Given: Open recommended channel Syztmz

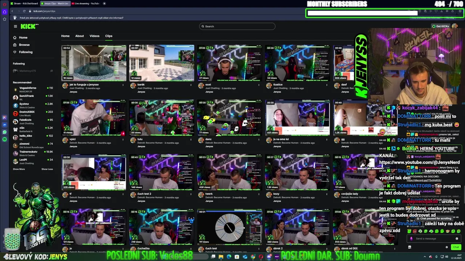Looking at the screenshot, I should pyautogui.click(x=33, y=105).
